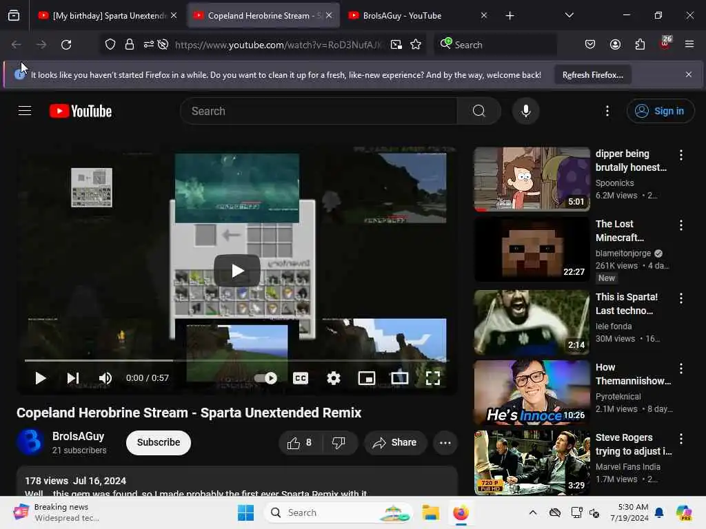The image size is (706, 529).
Task: View site security lock info
Action: click(130, 45)
